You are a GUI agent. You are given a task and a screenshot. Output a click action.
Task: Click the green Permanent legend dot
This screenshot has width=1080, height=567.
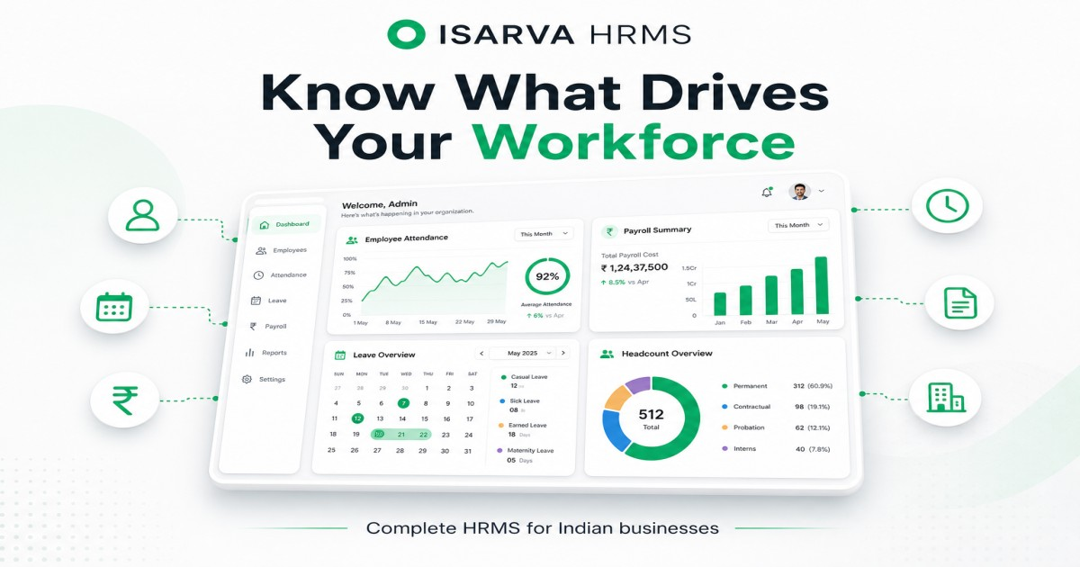[724, 386]
